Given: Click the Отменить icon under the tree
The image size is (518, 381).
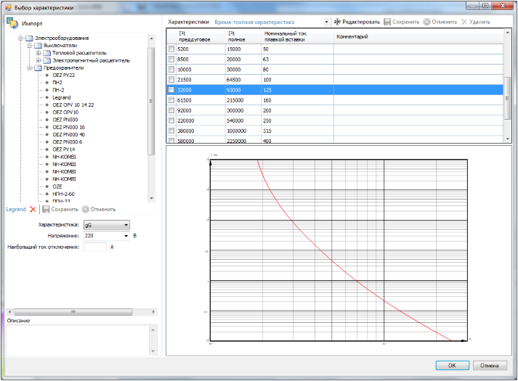Looking at the screenshot, I should [86, 209].
